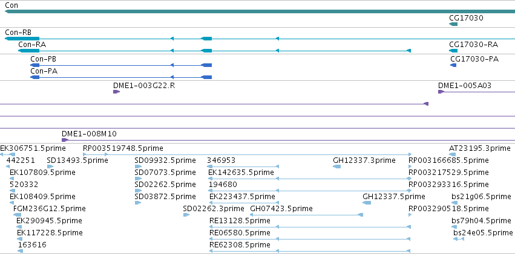
Task: Select the RP003166685.5prime label
Action: click(448, 160)
